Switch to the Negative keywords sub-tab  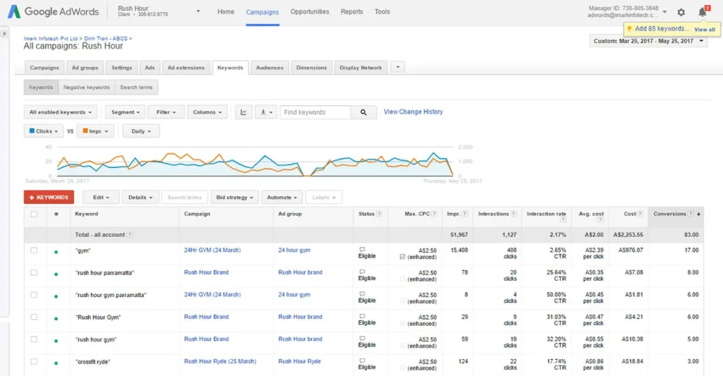click(87, 87)
